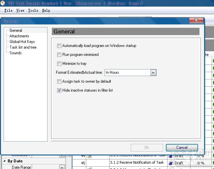Open the Tools menu
This screenshot has width=214, height=169.
click(x=33, y=10)
